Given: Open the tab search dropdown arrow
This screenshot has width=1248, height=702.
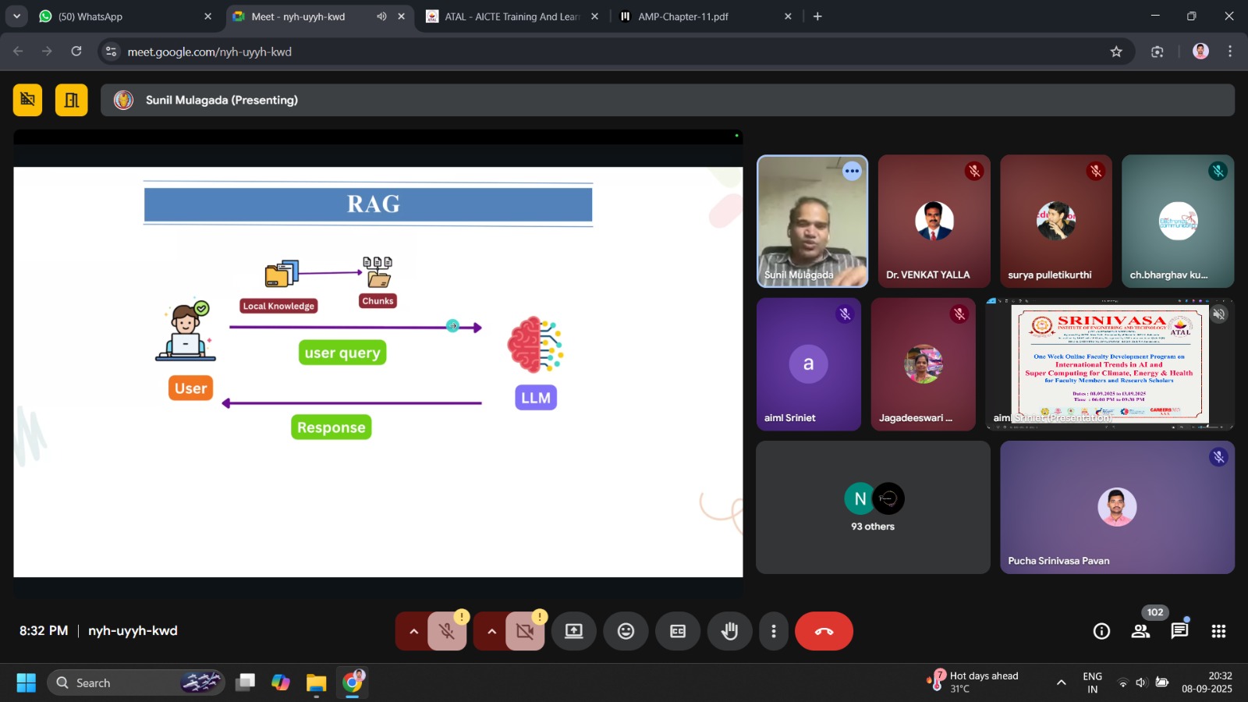Looking at the screenshot, I should point(16,16).
